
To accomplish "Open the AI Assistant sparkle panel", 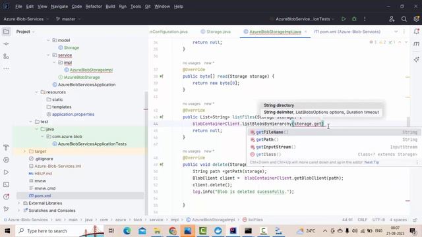I will (x=416, y=60).
